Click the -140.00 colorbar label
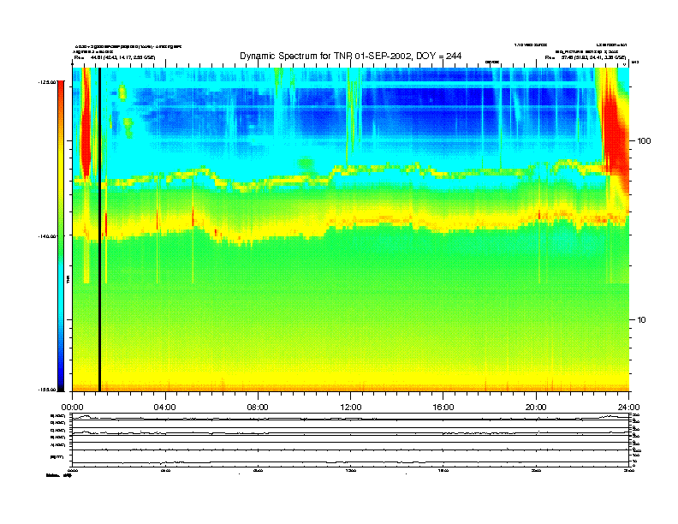678x524 pixels. (x=47, y=236)
